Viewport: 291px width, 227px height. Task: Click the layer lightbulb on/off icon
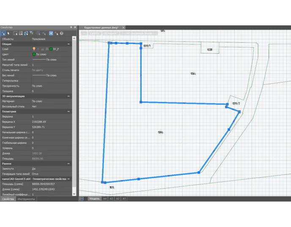(x=34, y=49)
